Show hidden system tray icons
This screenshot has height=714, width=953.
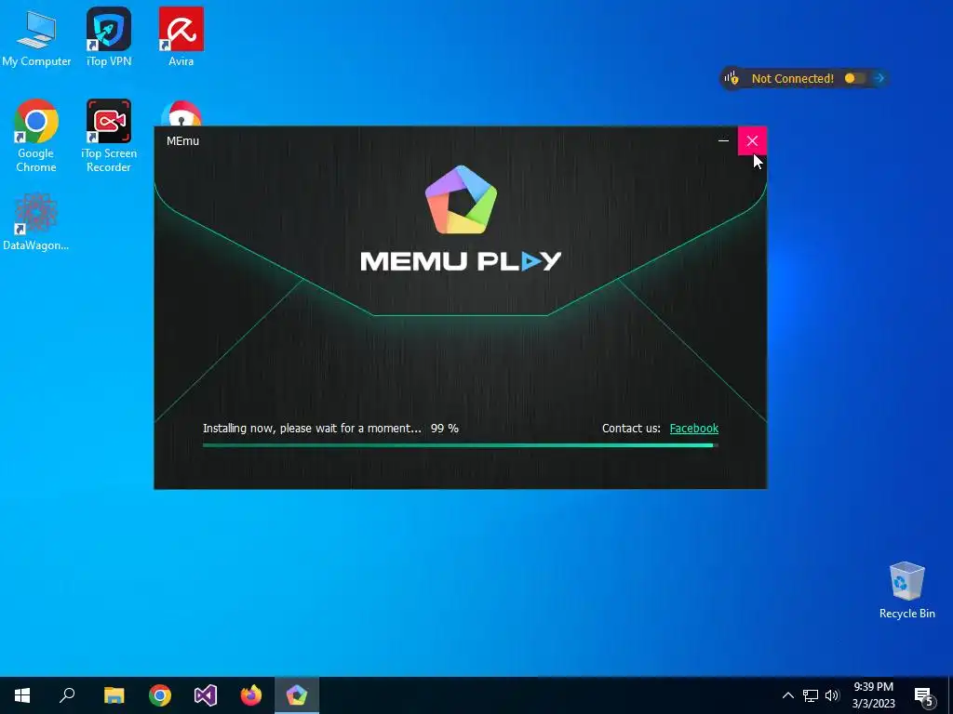point(787,695)
